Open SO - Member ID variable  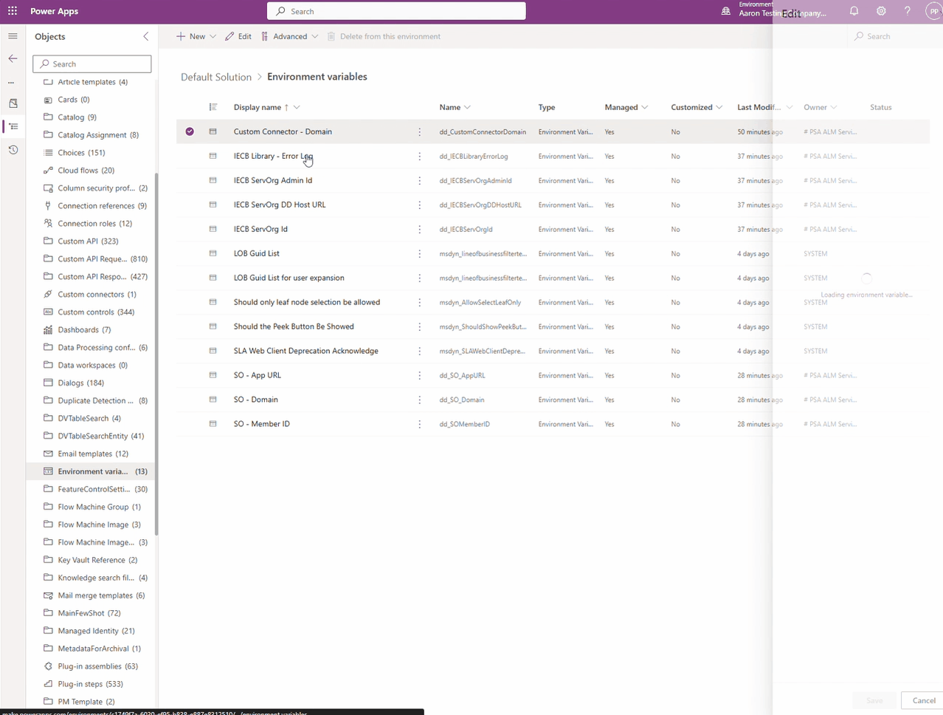[x=262, y=424]
